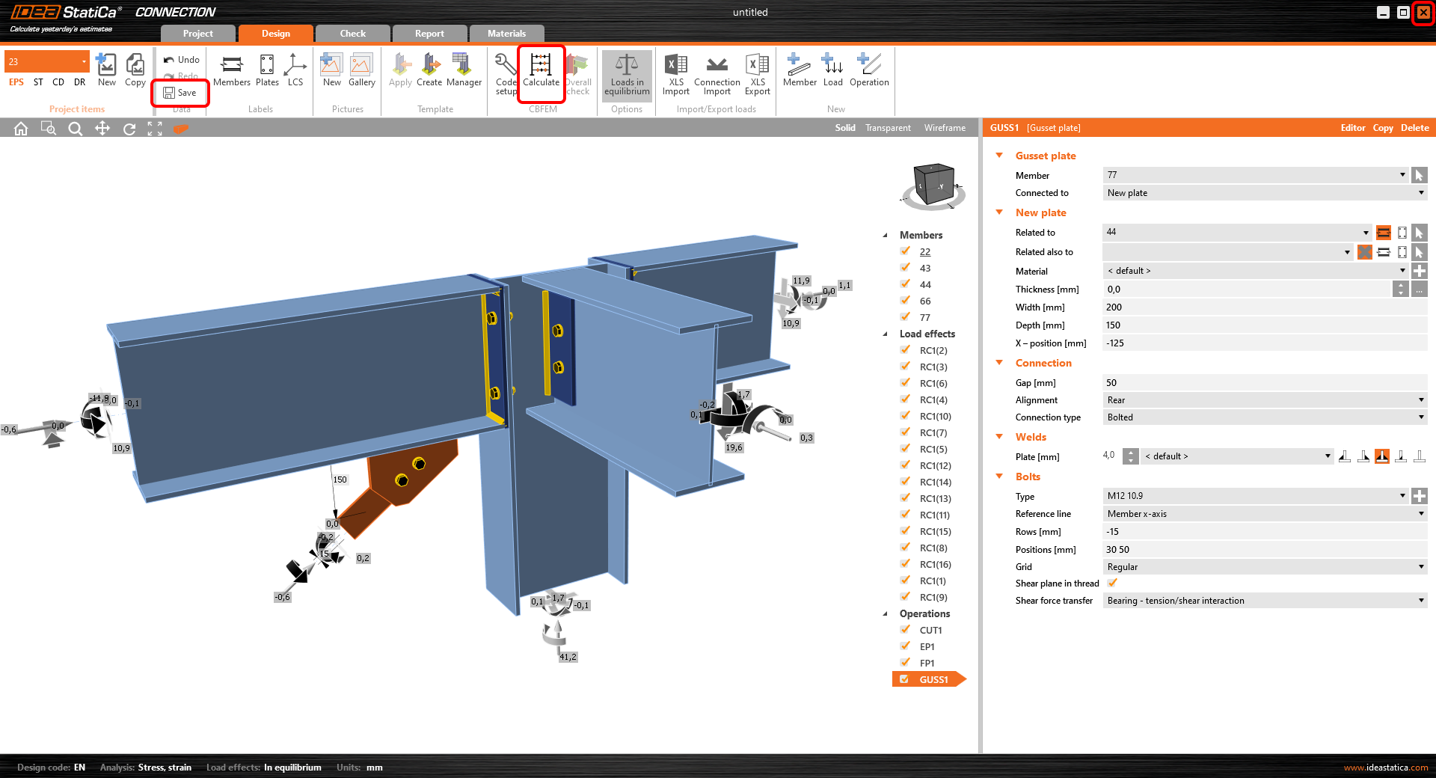Toggle visibility of member 43
Screen dimensions: 1436x778
click(x=905, y=268)
